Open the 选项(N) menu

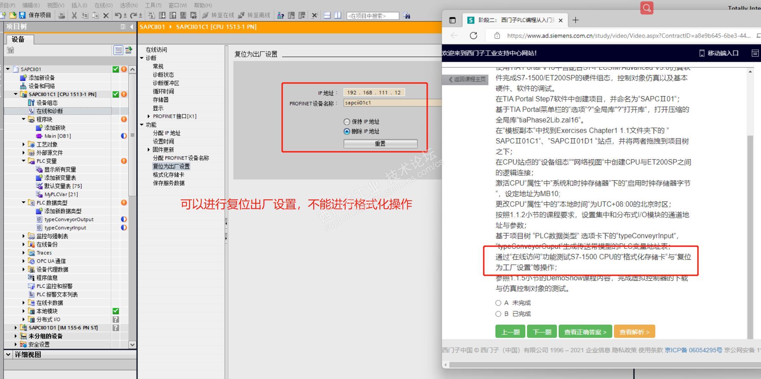[129, 5]
